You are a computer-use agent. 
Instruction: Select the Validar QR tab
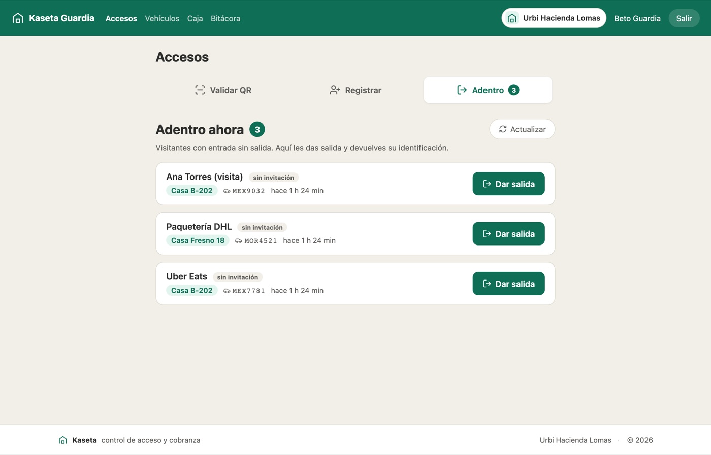point(223,90)
